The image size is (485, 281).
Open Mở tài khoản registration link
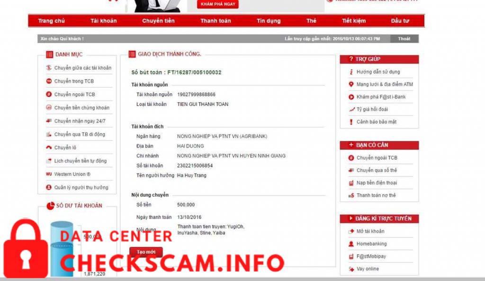tap(370, 231)
